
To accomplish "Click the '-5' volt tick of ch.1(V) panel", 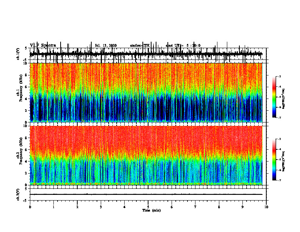I will pyautogui.click(x=25, y=60).
